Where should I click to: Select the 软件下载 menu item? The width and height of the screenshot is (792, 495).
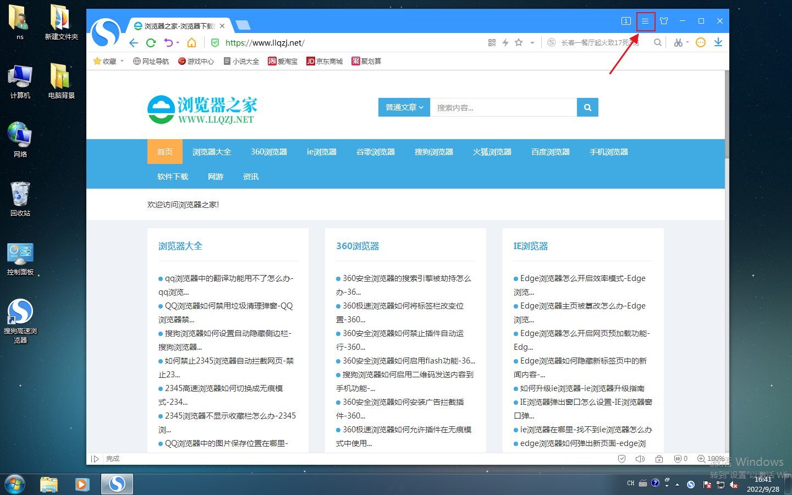[172, 177]
